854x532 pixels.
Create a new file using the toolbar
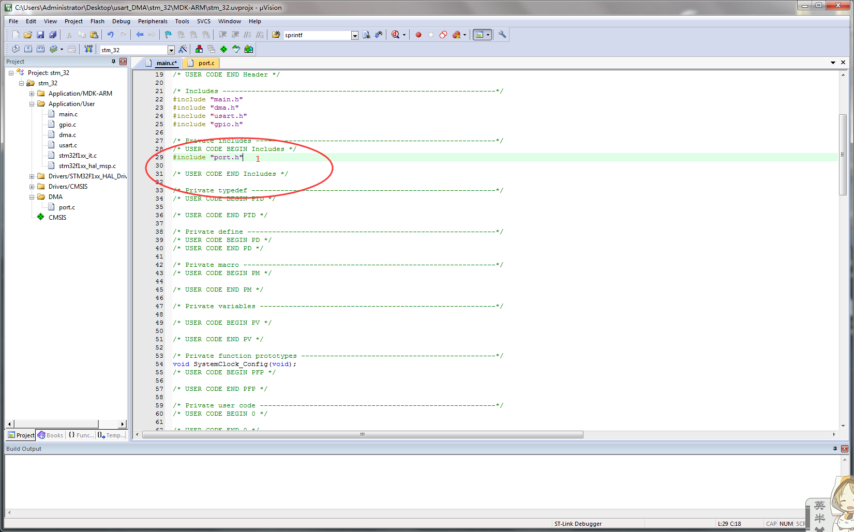coord(16,35)
